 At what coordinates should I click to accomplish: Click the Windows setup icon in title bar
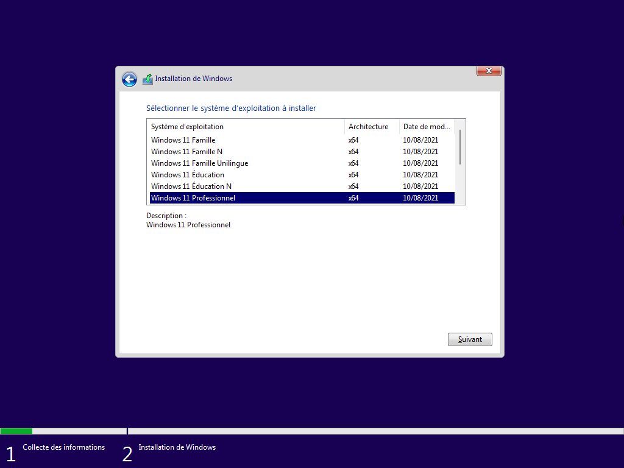tap(147, 79)
